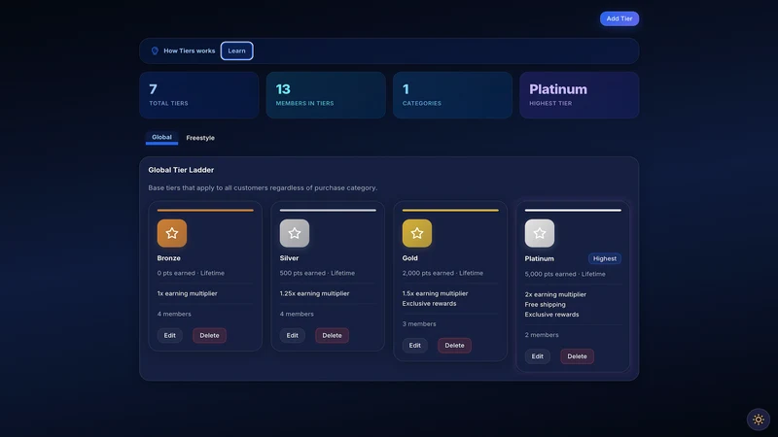The image size is (778, 437).
Task: Click the 1 Categories stat card
Action: pos(452,95)
